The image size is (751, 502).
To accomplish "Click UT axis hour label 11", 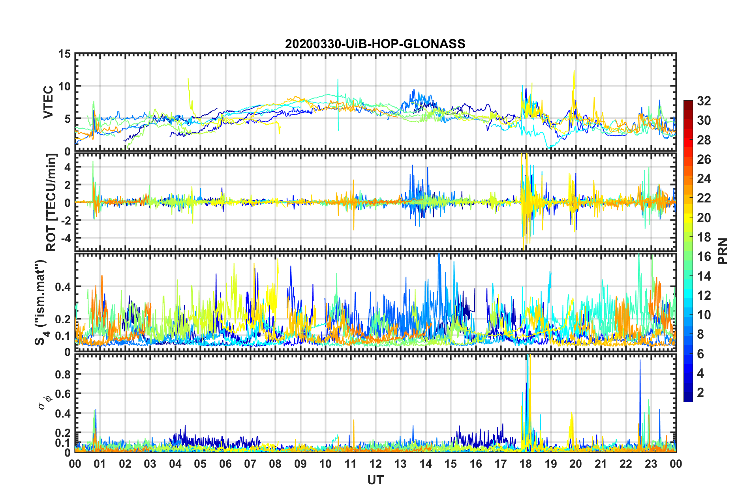I will [x=351, y=464].
